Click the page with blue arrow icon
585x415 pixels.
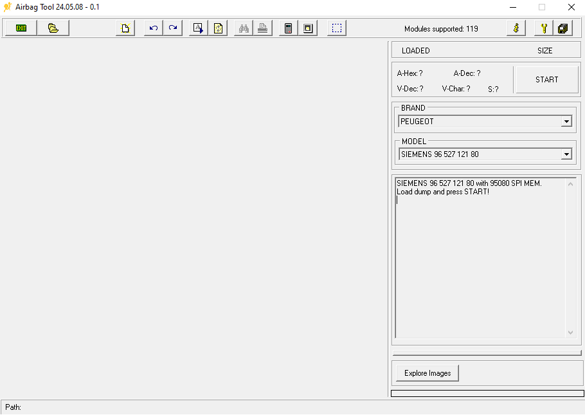pos(199,28)
